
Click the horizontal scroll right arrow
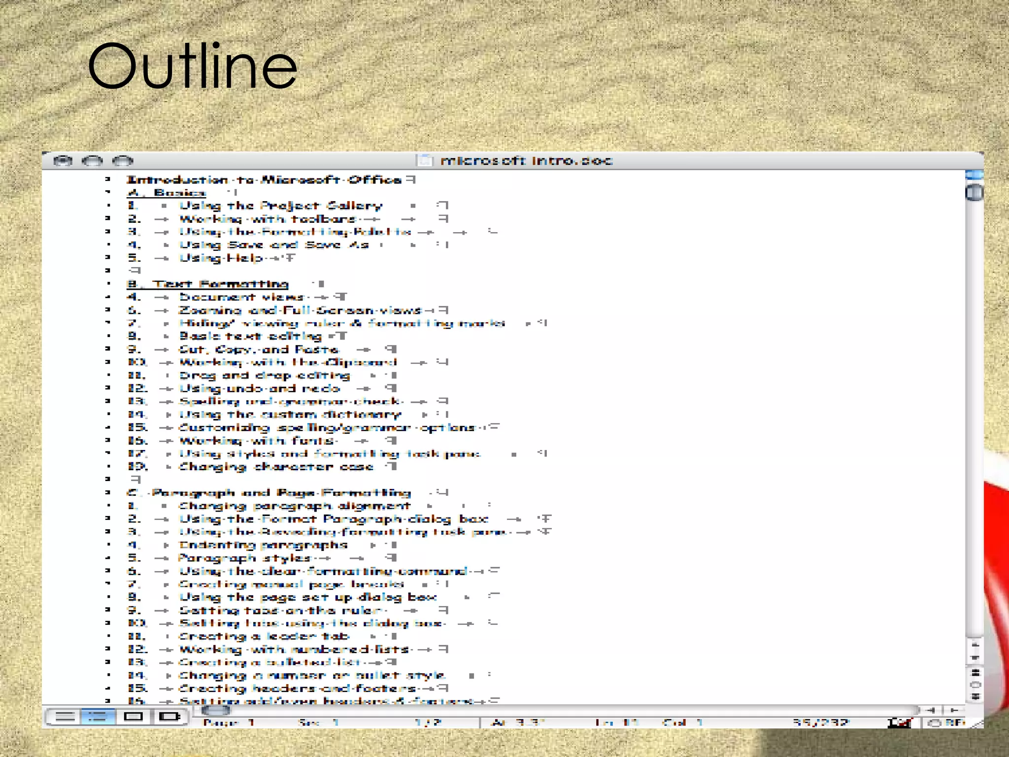click(x=954, y=710)
